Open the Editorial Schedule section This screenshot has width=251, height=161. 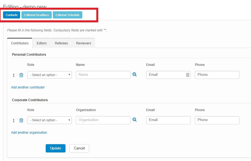coord(67,15)
